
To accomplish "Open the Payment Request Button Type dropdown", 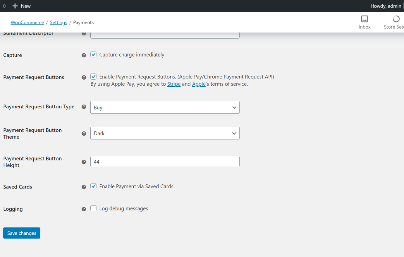I will [x=165, y=107].
